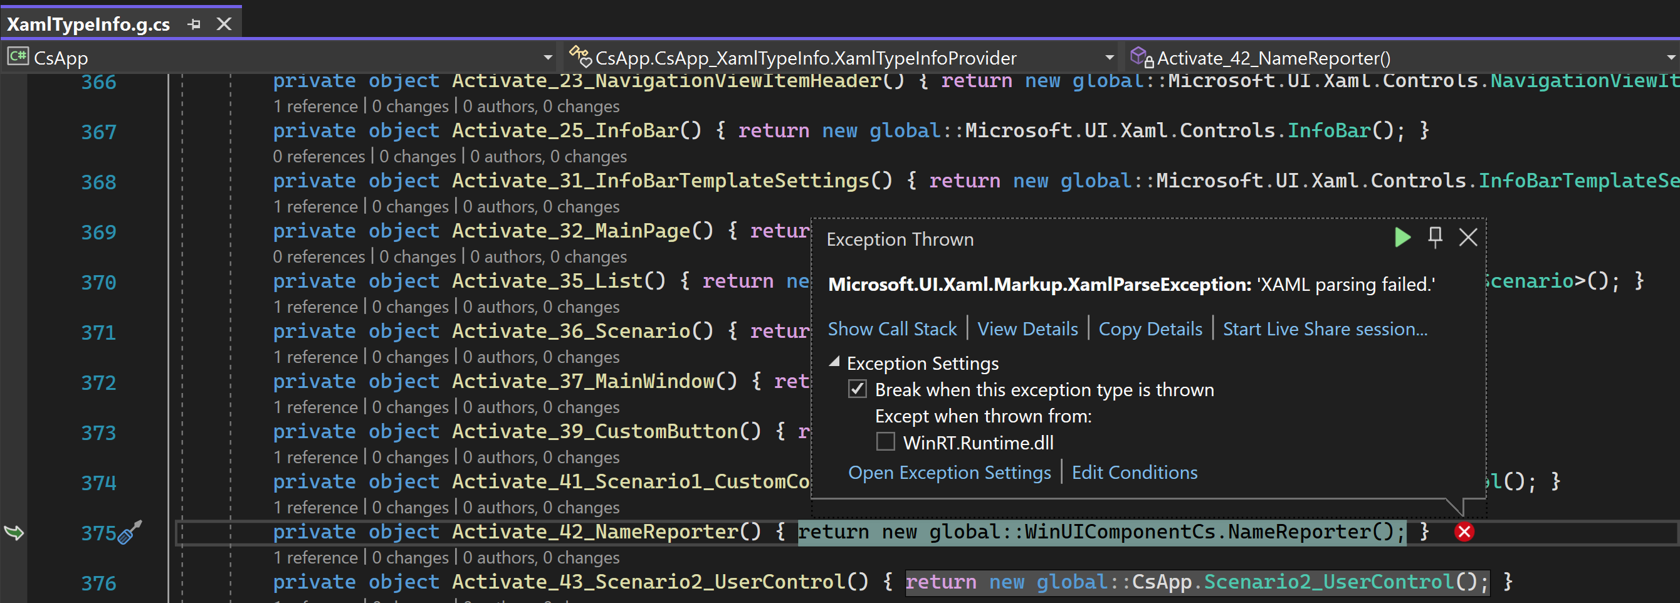
Task: Click the cube icon beside Activate_42_NameReporter()
Action: (1140, 56)
